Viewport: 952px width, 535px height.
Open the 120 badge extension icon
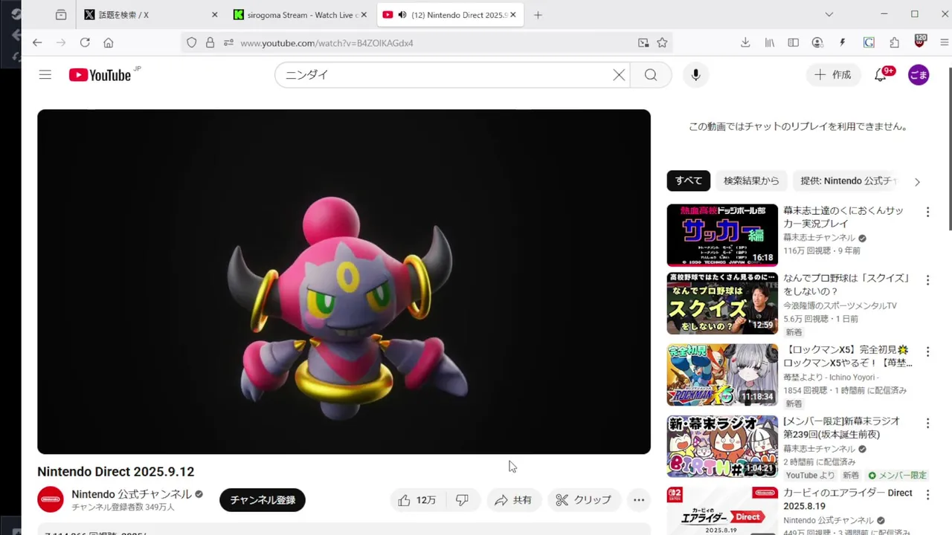[920, 42]
